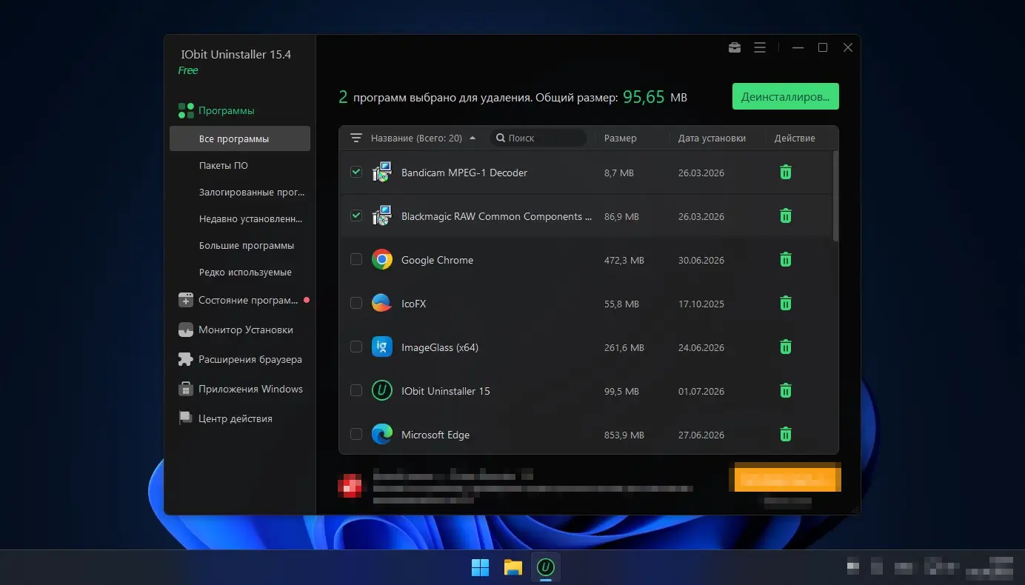Click the trash icon for Blackmagic RAW Common Components
Screen dimensions: 1025x585
click(x=786, y=216)
